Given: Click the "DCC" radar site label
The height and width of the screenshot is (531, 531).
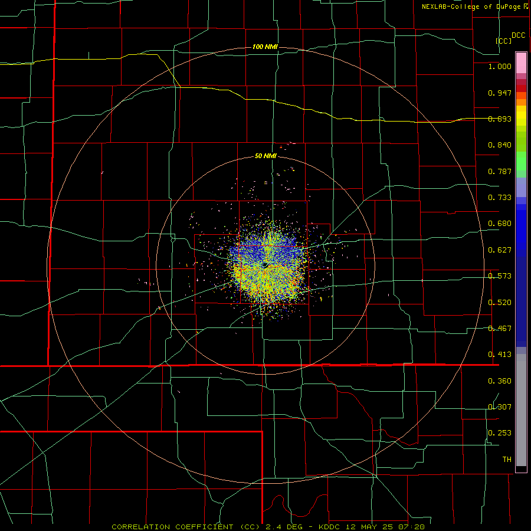Looking at the screenshot, I should (518, 35).
